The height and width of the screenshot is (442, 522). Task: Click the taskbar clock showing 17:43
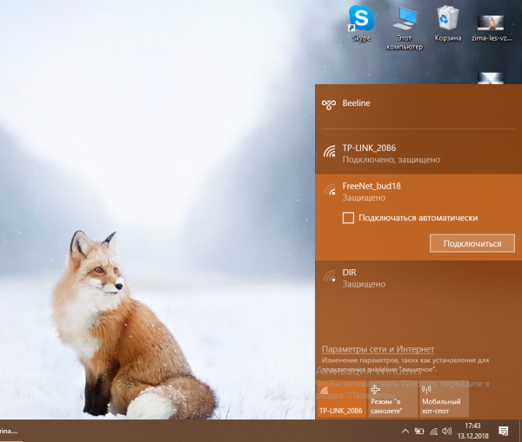(472, 431)
